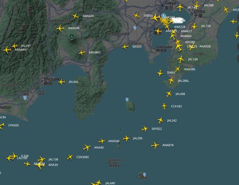239x185 pixels.
Task: Click the airport pin in Kanagawa
Action: [x=135, y=28]
